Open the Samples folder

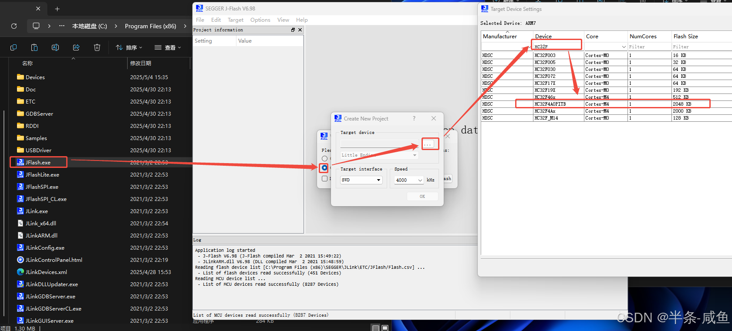(32, 138)
